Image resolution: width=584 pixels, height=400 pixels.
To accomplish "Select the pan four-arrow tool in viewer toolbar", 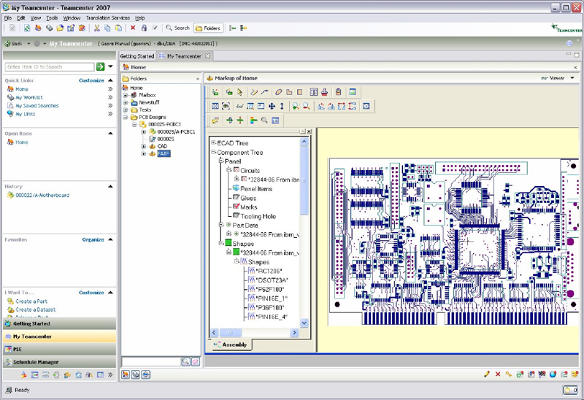I will click(x=272, y=106).
